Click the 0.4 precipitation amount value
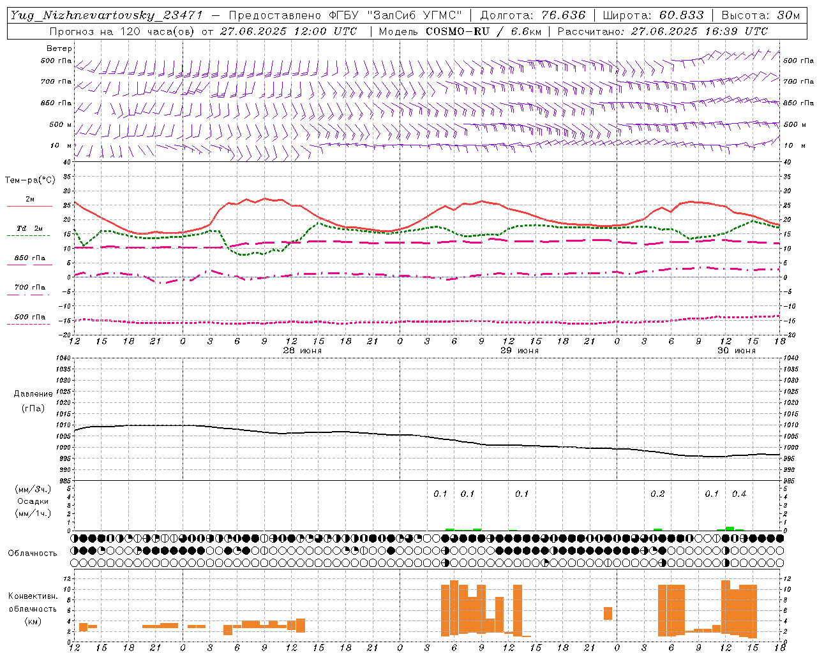The image size is (817, 653). (x=739, y=494)
